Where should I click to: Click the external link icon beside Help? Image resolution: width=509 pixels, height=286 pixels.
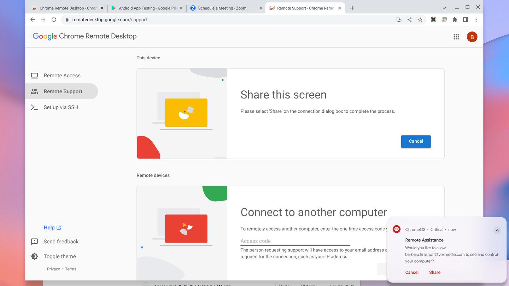(x=59, y=228)
